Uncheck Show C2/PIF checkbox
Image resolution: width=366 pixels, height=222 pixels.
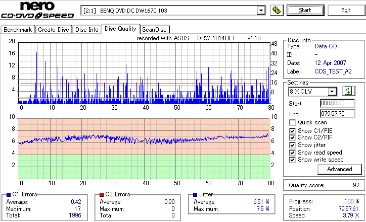click(292, 137)
